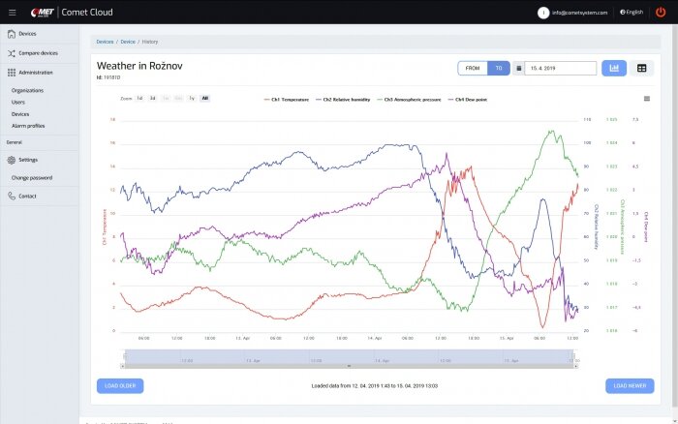Viewport: 678px width, 424px height.
Task: Switch to chart view icon
Action: [614, 69]
